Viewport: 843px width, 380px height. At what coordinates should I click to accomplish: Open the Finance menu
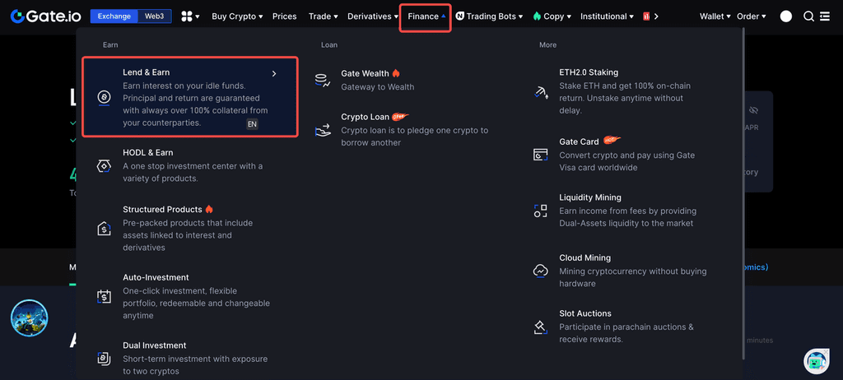[426, 16]
